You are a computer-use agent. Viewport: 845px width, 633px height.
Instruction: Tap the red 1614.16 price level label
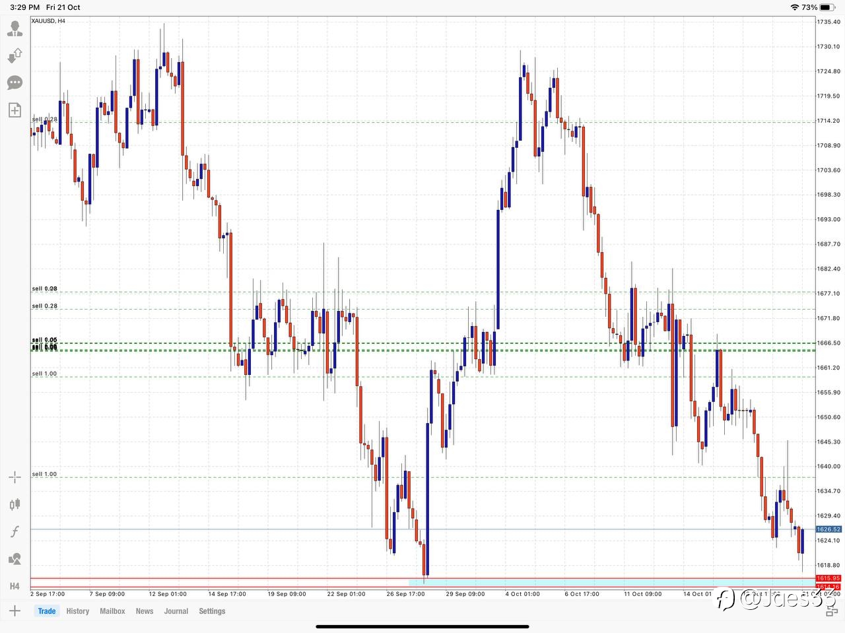coord(828,586)
